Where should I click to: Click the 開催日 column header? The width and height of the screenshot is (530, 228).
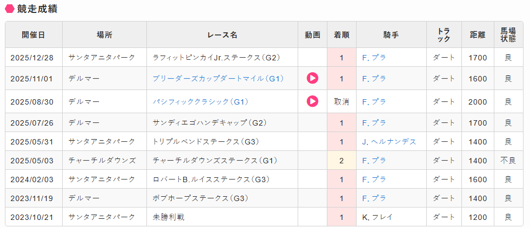click(33, 35)
